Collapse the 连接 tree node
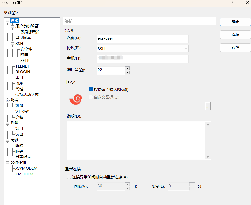 tap(7, 21)
